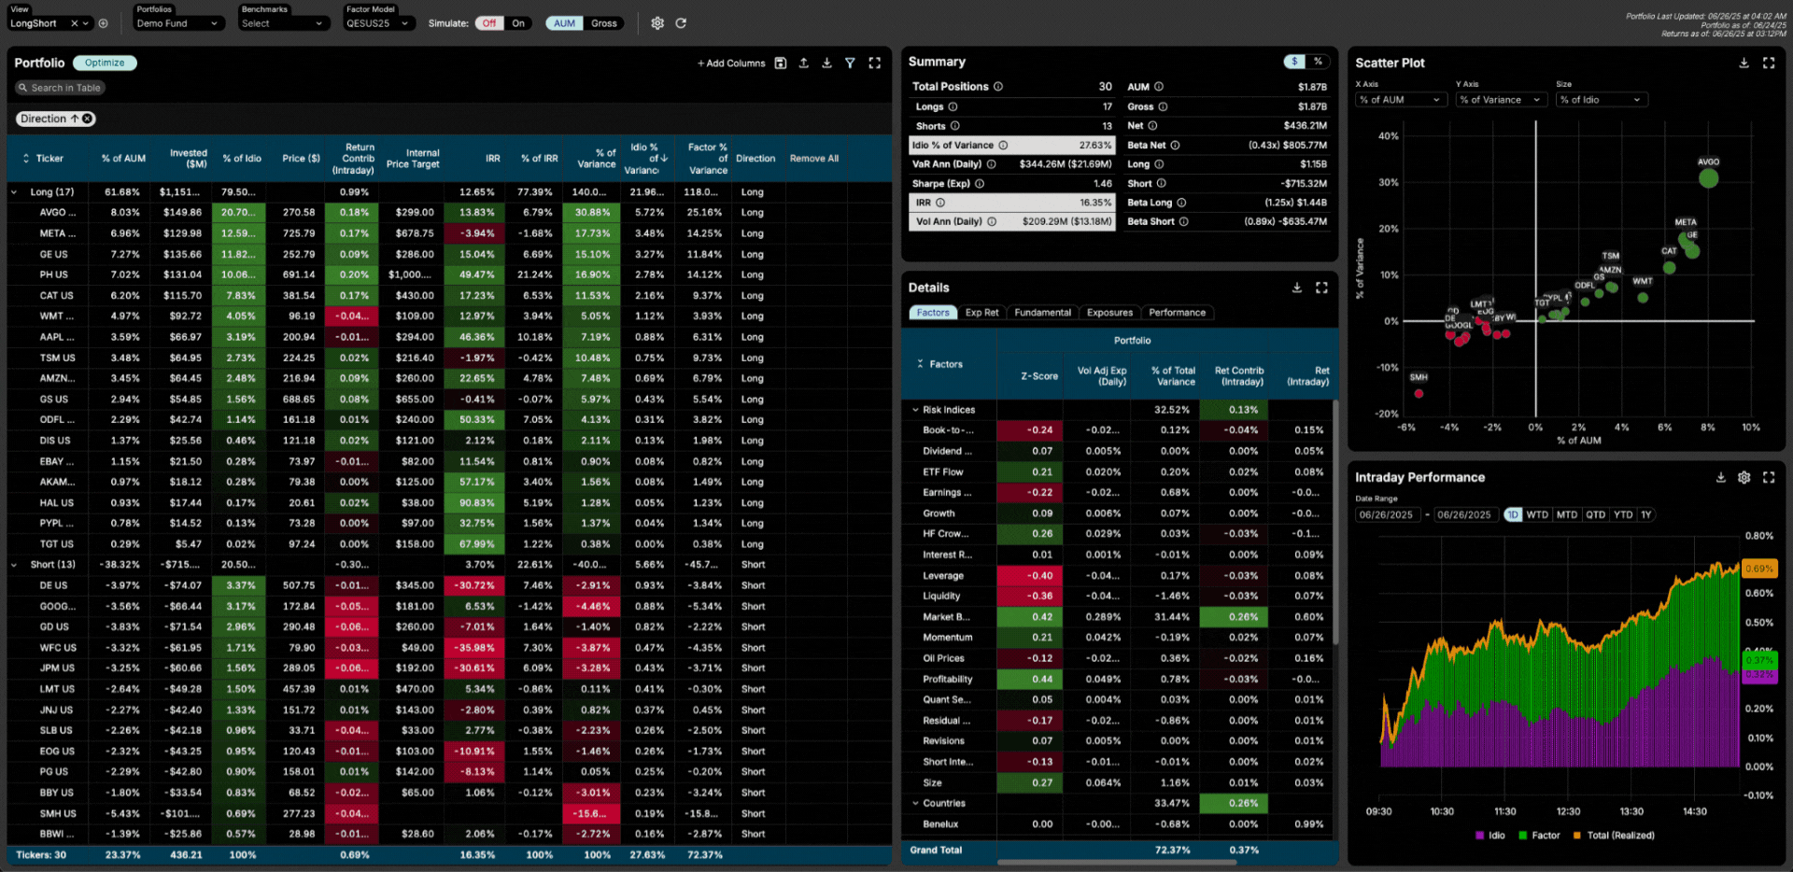Click the refresh icon in top toolbar
The image size is (1793, 872).
point(681,23)
